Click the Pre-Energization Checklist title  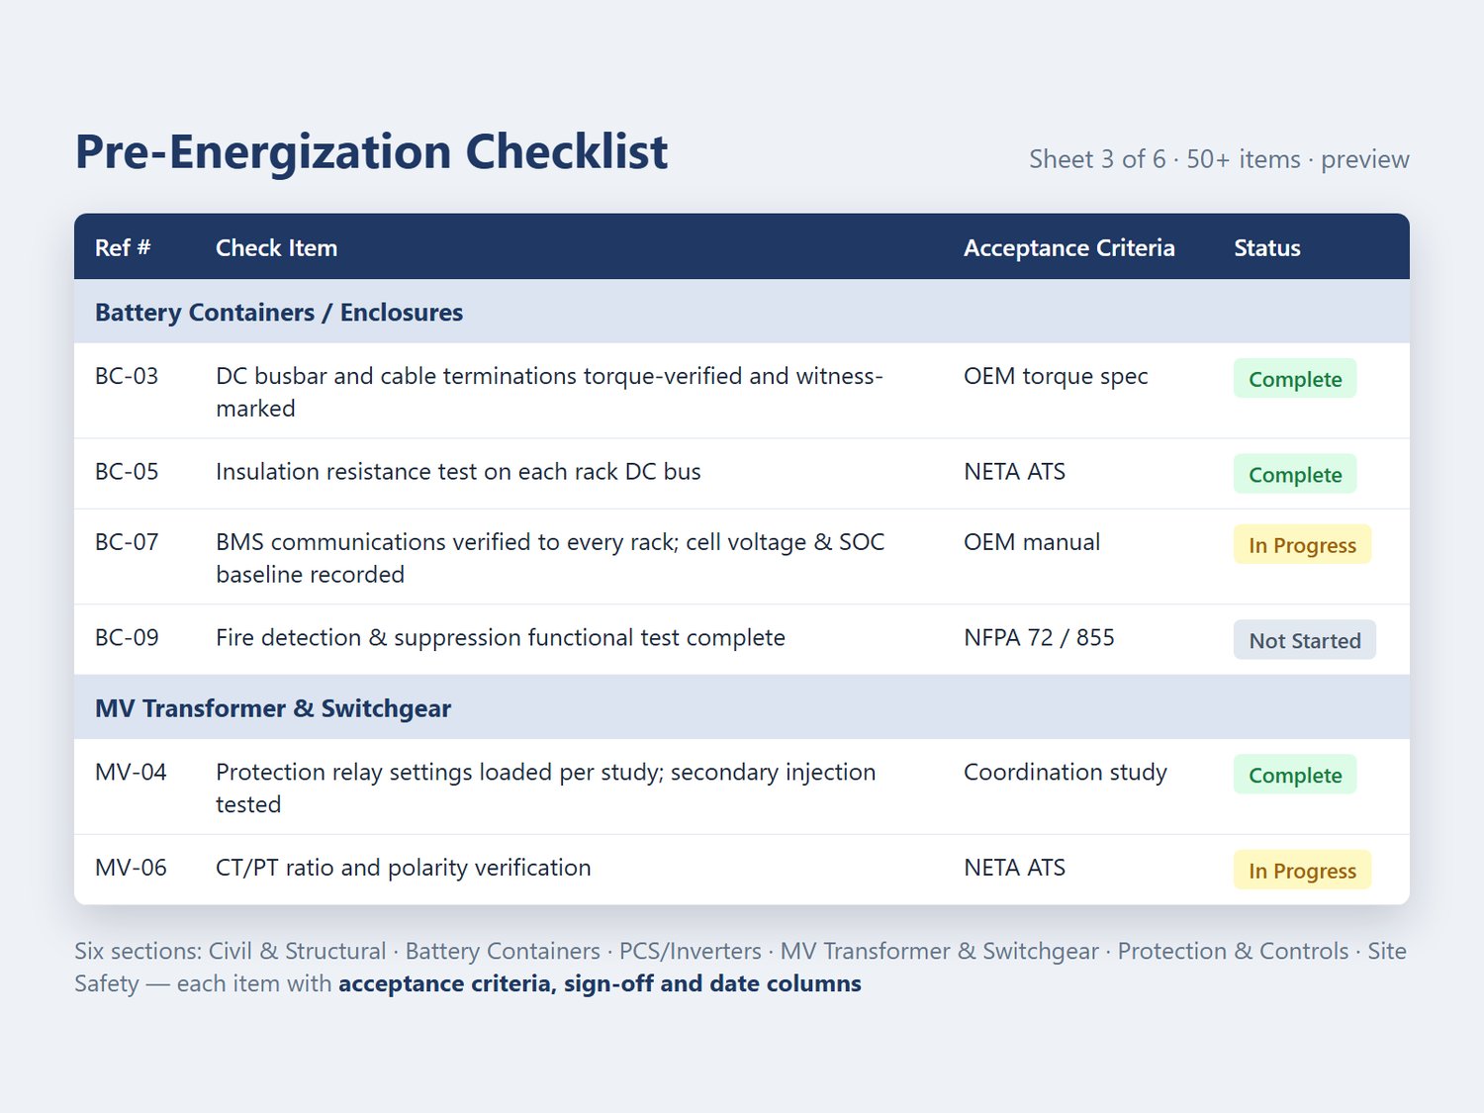click(371, 151)
